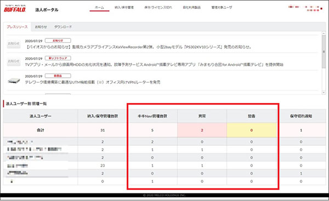The image size is (329, 201).
Task: Open the ホーム navigation tab
Action: pos(99,7)
